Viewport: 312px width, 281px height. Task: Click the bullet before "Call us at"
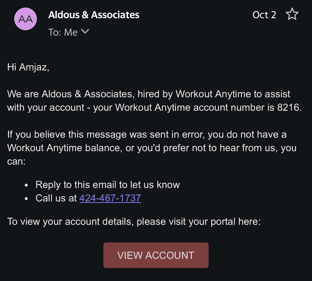click(27, 199)
